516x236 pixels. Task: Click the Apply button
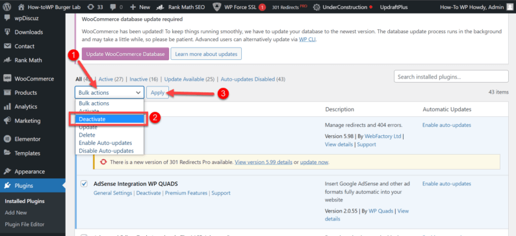coord(158,93)
